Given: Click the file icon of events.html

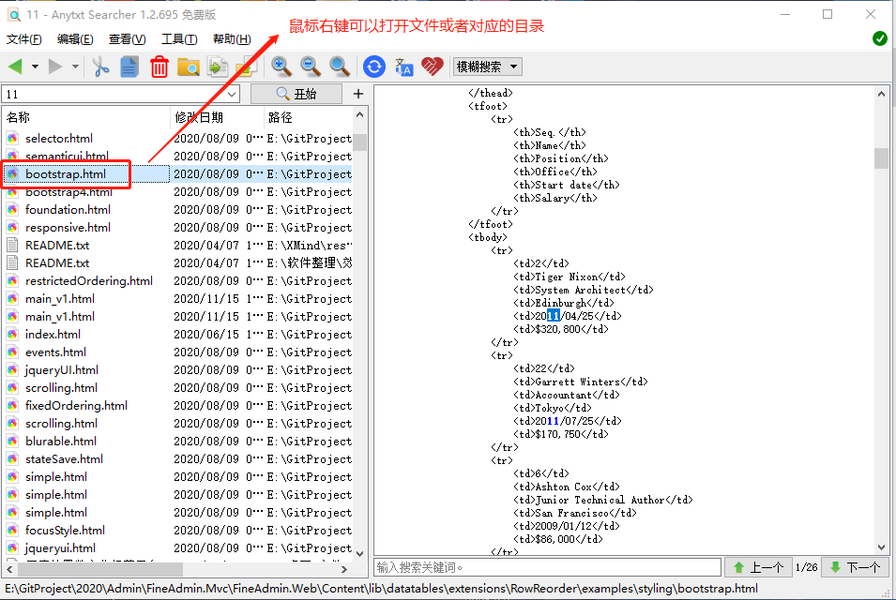Looking at the screenshot, I should [12, 352].
